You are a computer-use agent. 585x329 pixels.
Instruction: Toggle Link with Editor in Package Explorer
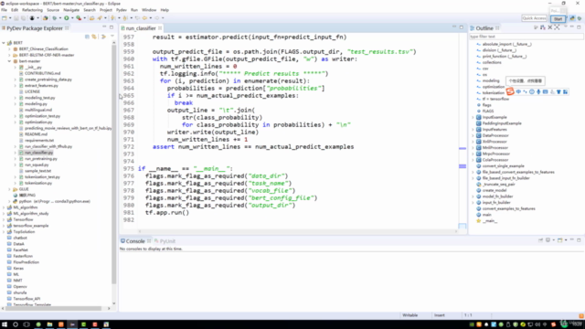(94, 37)
